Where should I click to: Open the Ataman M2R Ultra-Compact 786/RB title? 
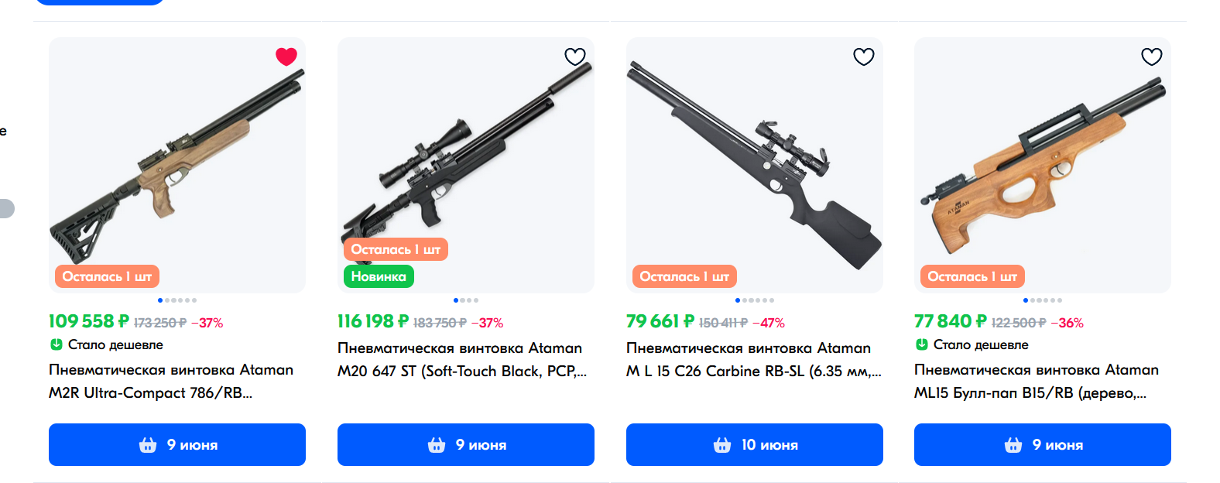(x=171, y=381)
